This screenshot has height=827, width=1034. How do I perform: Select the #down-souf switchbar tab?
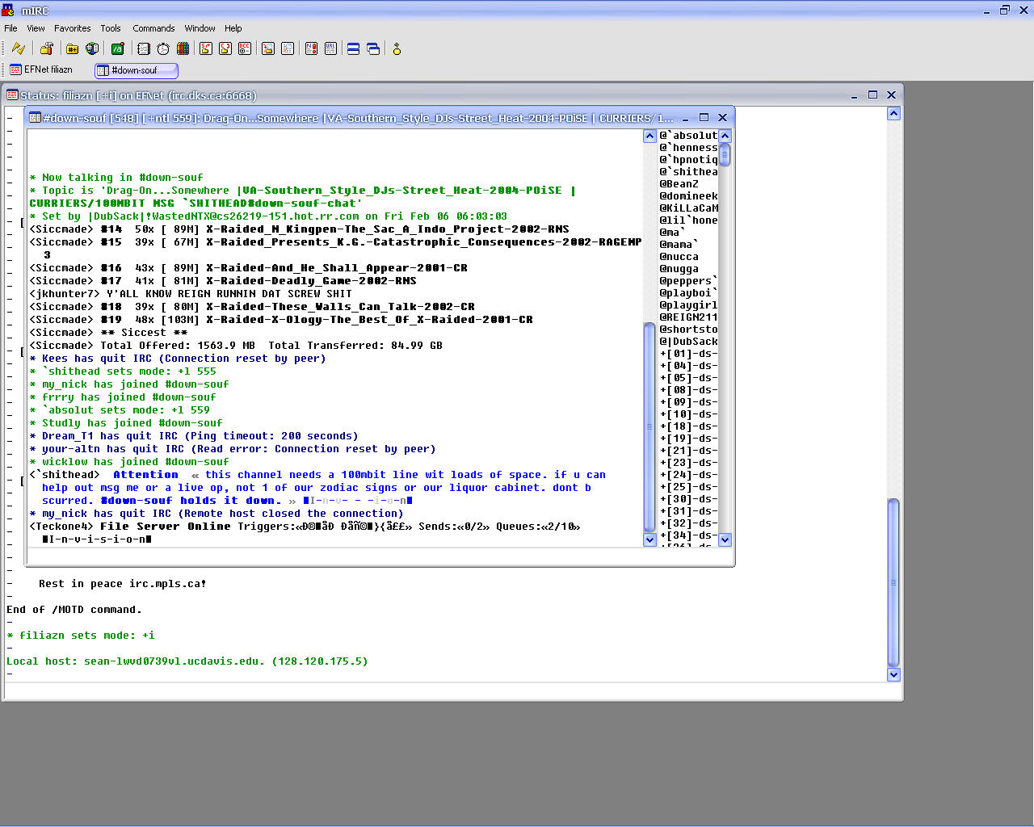pyautogui.click(x=136, y=70)
